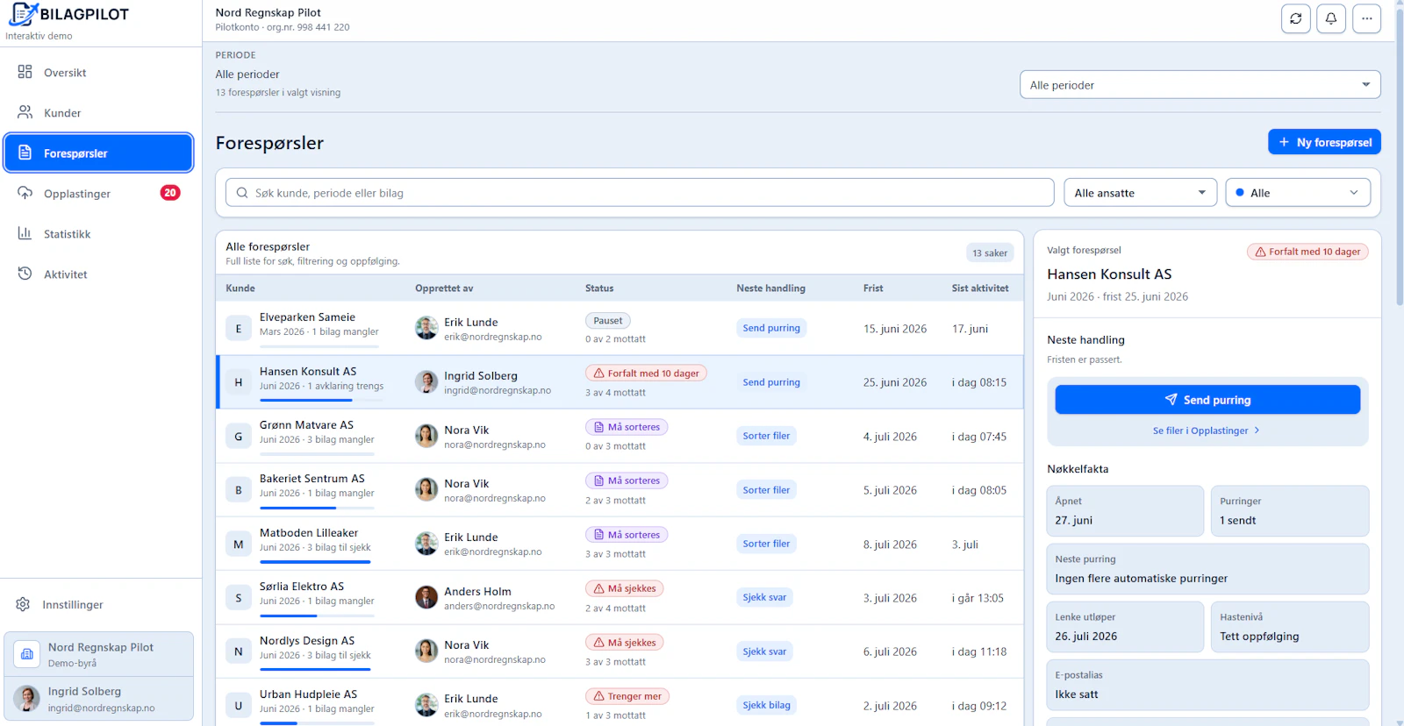Open Opplastinger in the sidebar
This screenshot has height=726, width=1404.
coord(98,194)
